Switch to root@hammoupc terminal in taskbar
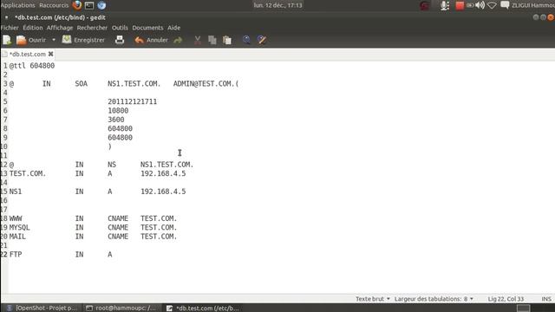 click(x=121, y=309)
